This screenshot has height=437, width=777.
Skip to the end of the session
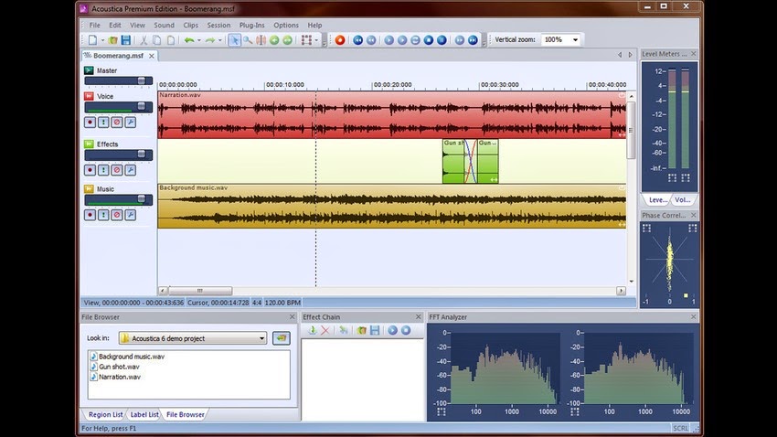pyautogui.click(x=473, y=40)
